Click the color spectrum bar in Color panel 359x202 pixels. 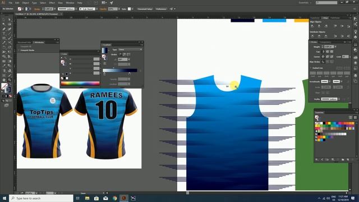pyautogui.click(x=80, y=84)
